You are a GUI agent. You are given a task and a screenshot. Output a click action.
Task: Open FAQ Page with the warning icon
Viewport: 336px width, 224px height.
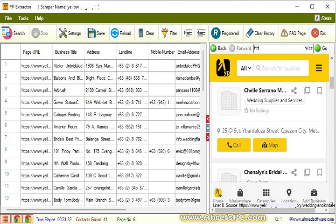284,33
